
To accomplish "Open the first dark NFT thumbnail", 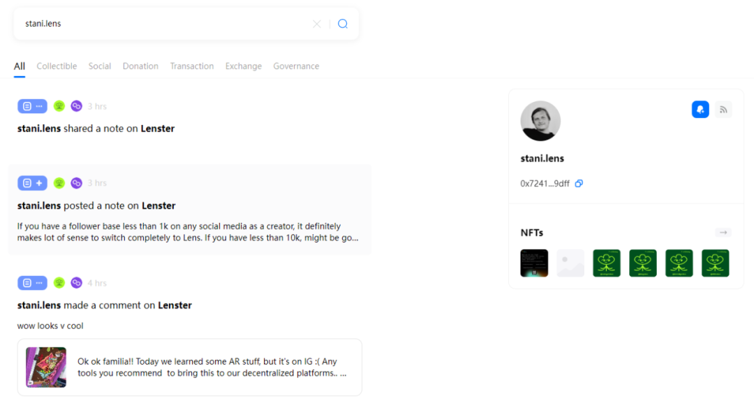I will 534,263.
